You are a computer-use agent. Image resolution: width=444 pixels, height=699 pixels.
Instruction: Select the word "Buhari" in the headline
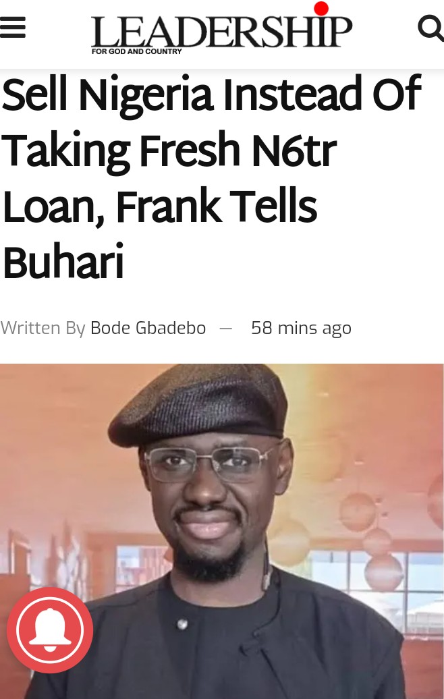(x=63, y=261)
